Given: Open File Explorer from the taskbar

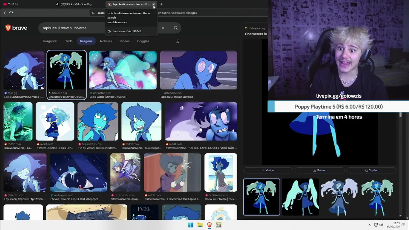Looking at the screenshot, I should point(200,225).
